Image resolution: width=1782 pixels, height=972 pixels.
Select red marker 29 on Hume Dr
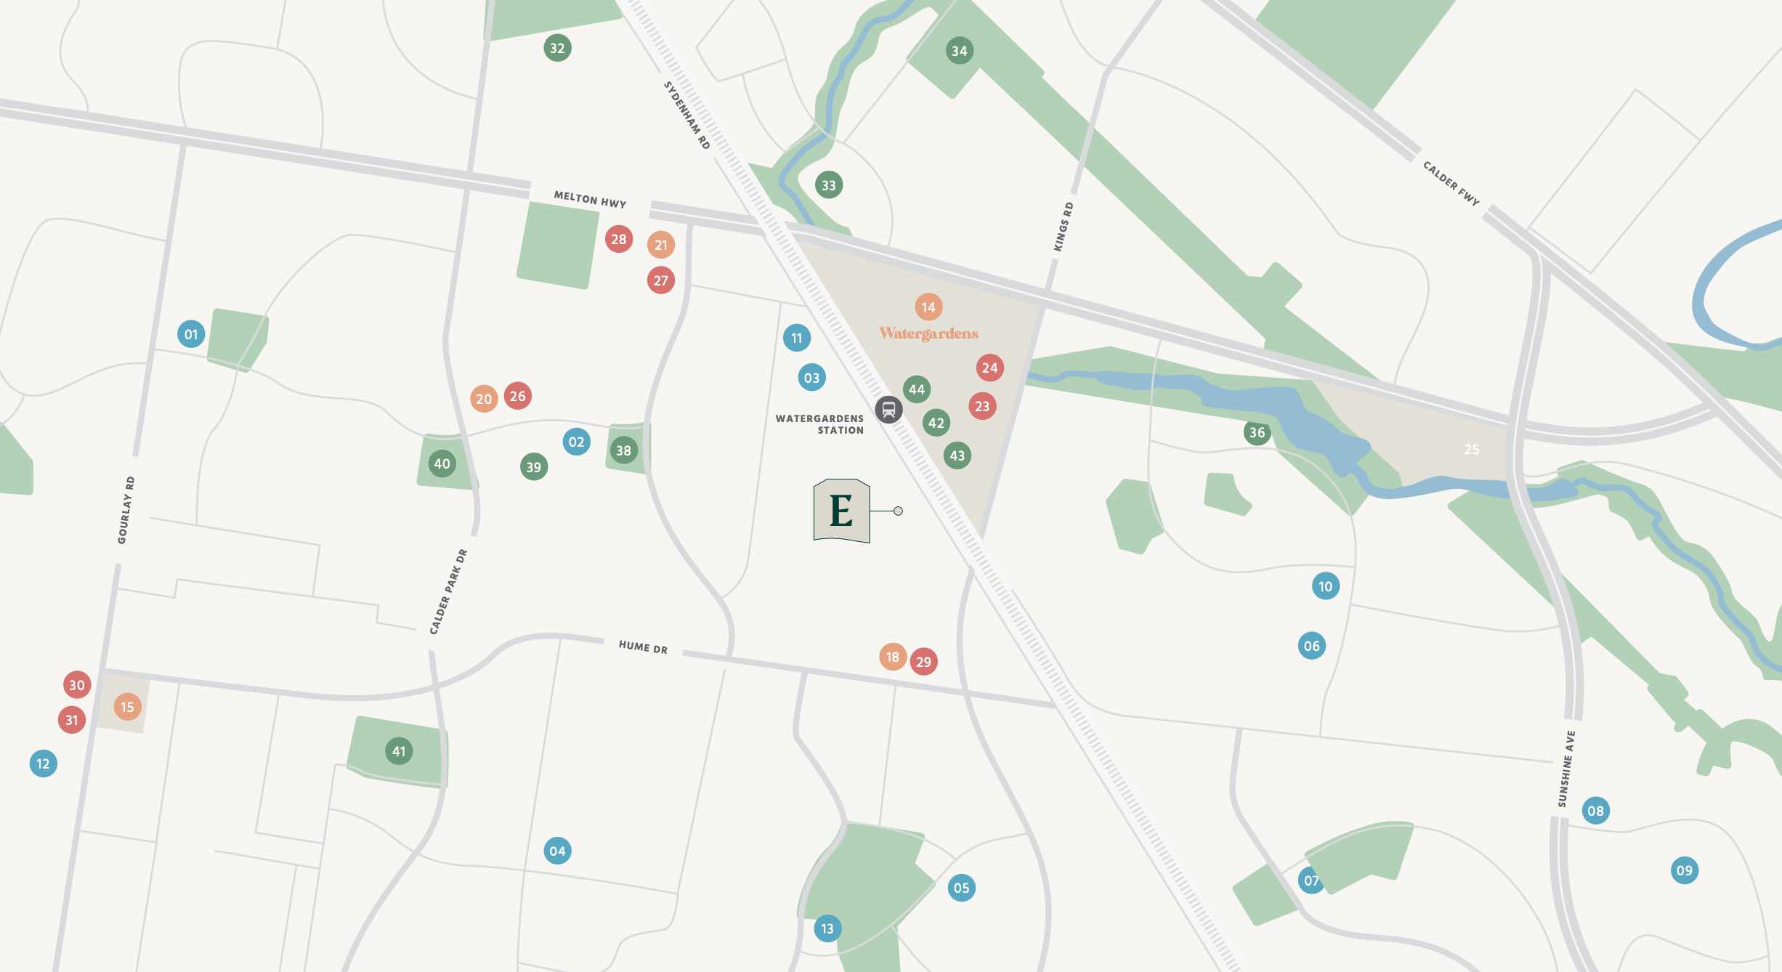(923, 662)
